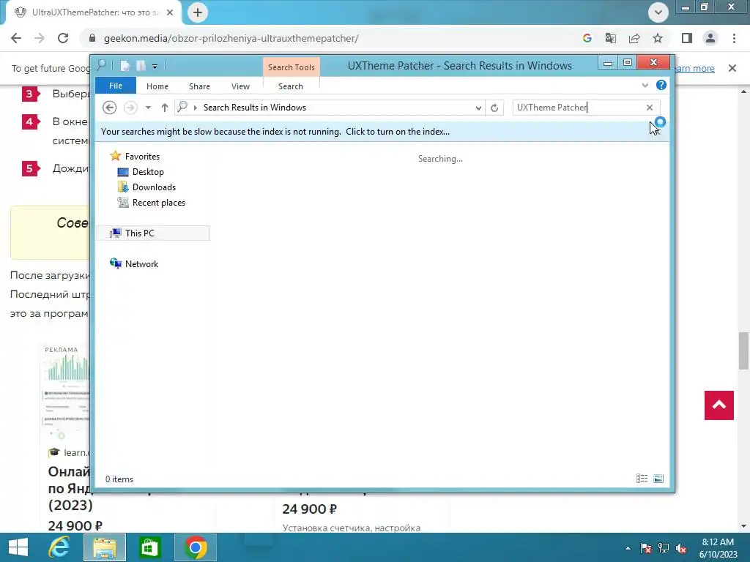Open Chrome profile avatar
Image resolution: width=750 pixels, height=562 pixels.
coord(710,38)
